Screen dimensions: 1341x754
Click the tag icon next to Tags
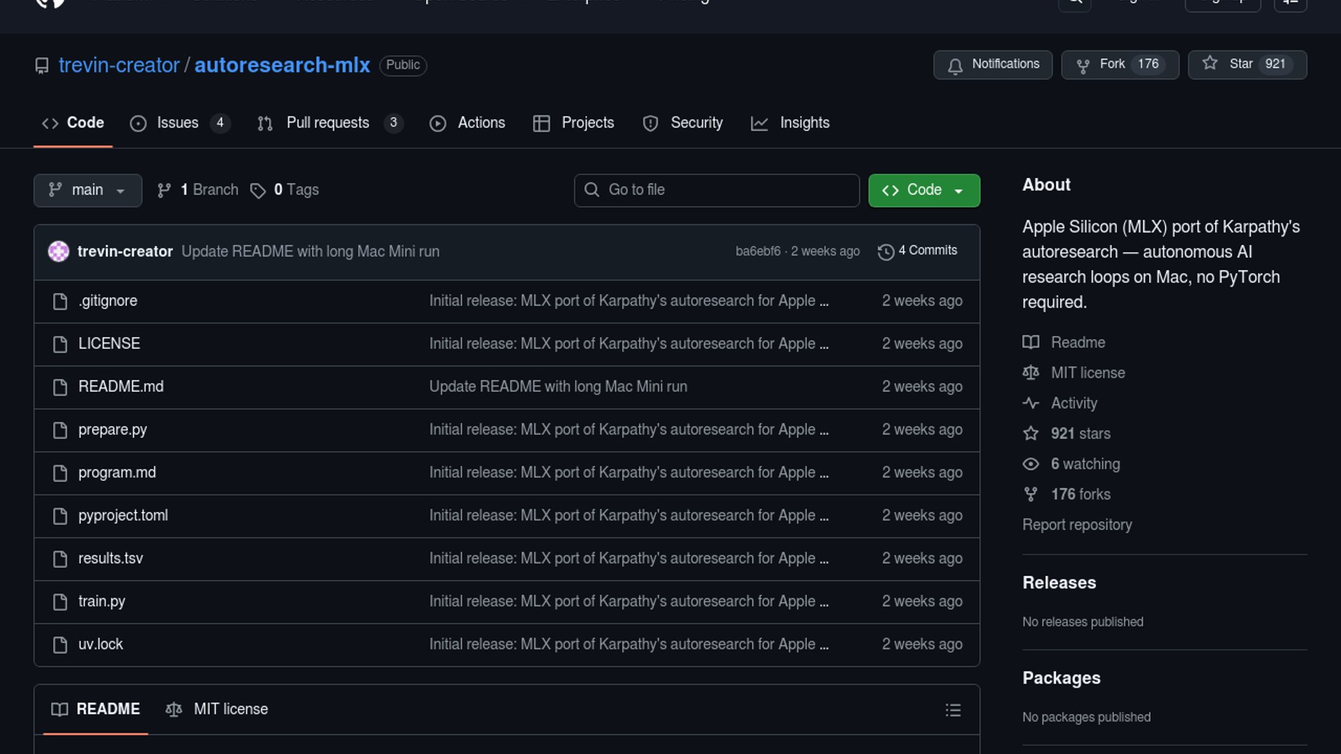pyautogui.click(x=258, y=191)
